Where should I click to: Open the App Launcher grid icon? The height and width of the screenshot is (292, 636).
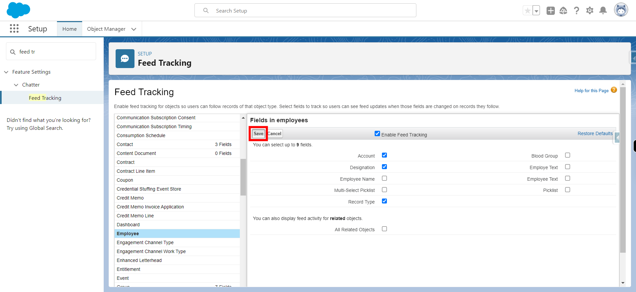pyautogui.click(x=14, y=28)
